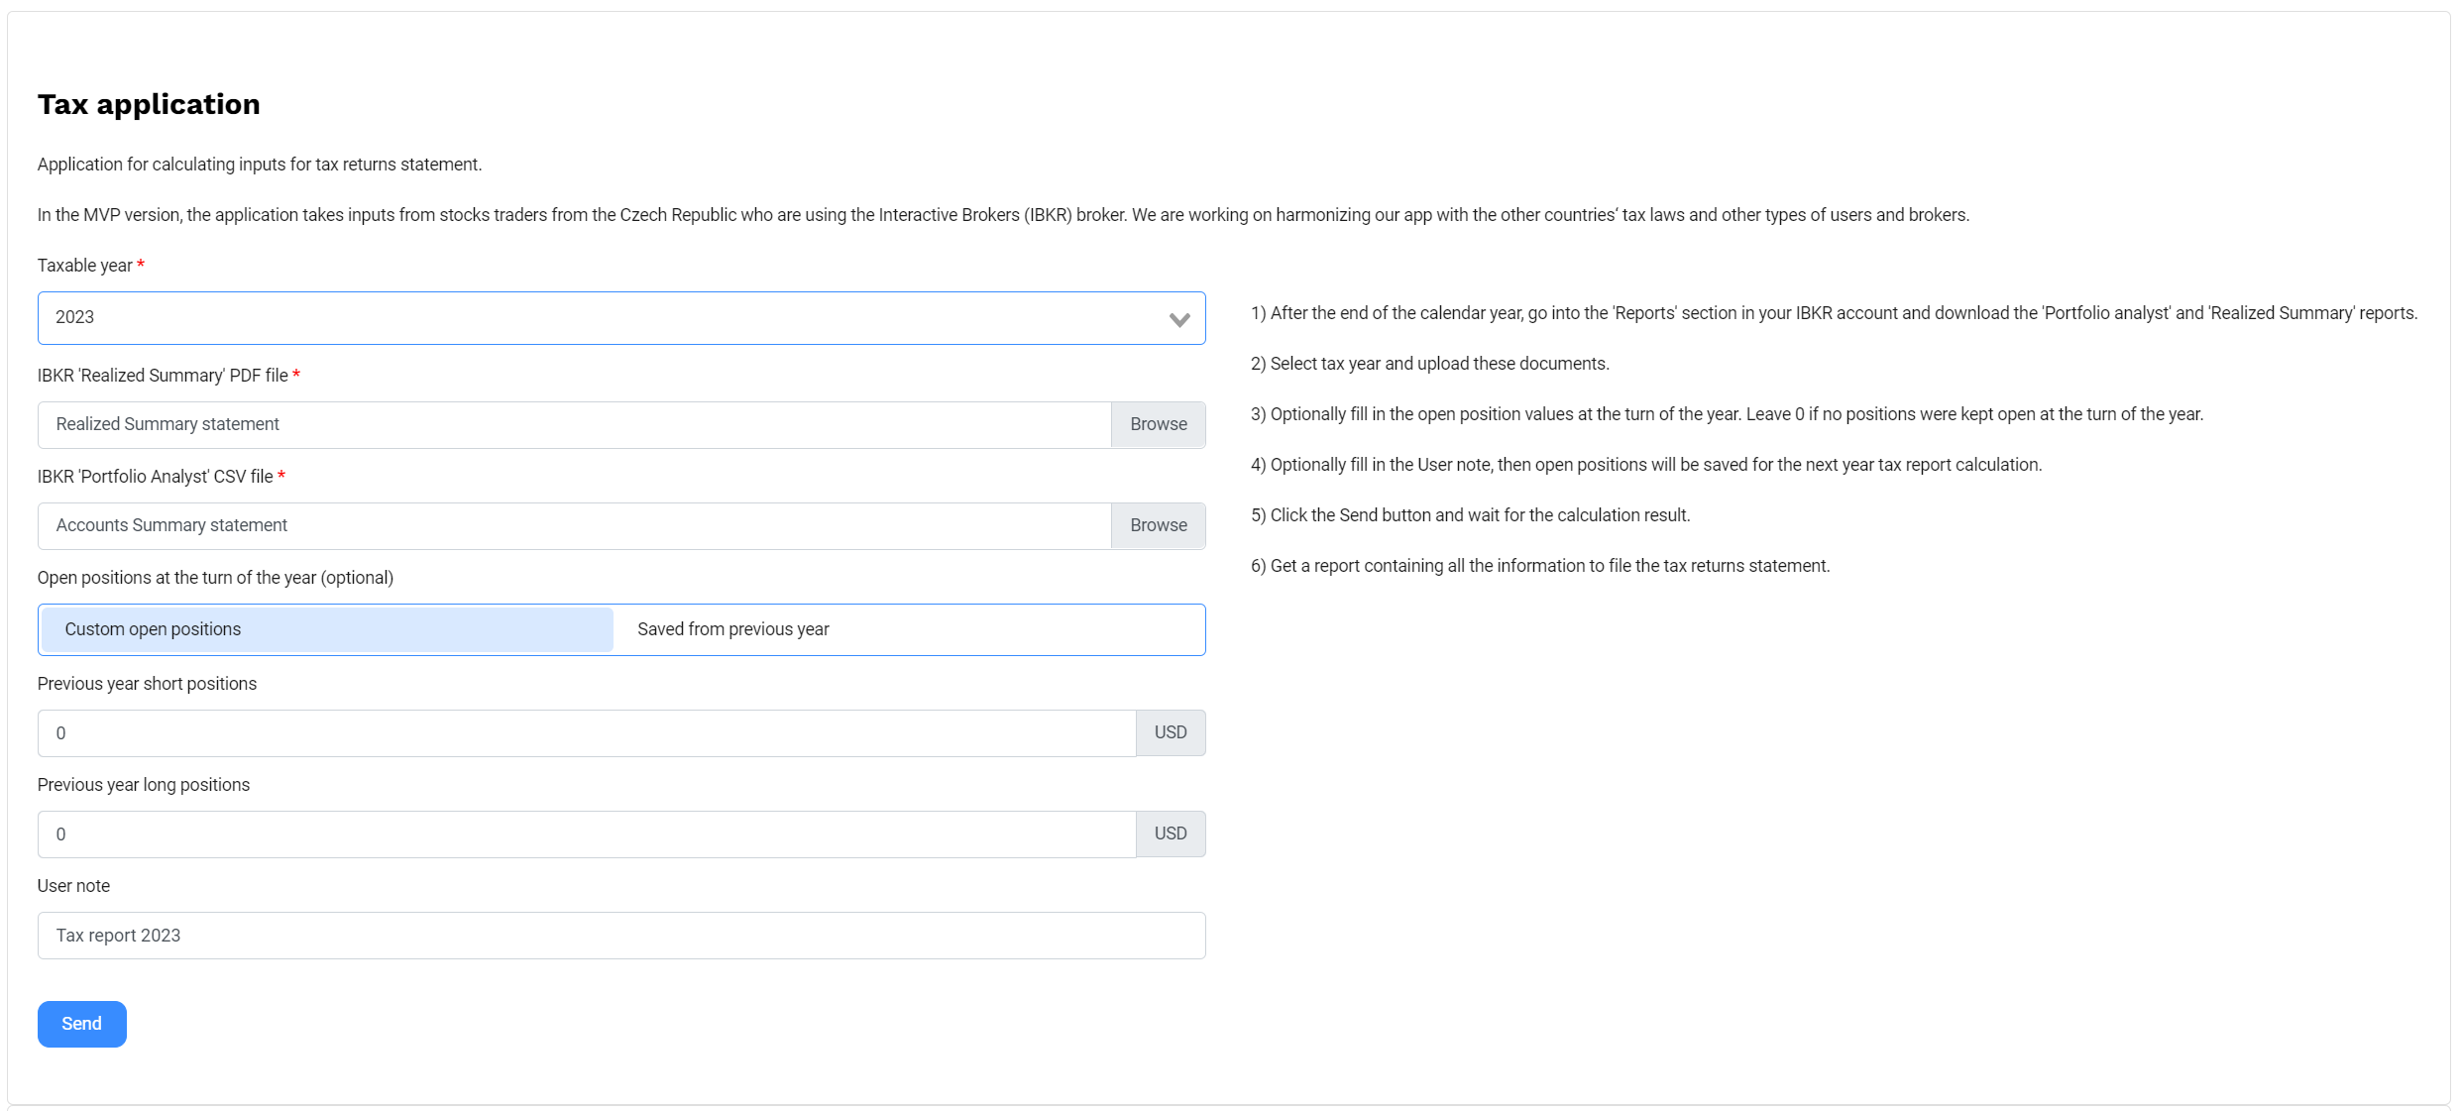Click IBKR 'Realized Summary' PDF file label

coord(163,376)
